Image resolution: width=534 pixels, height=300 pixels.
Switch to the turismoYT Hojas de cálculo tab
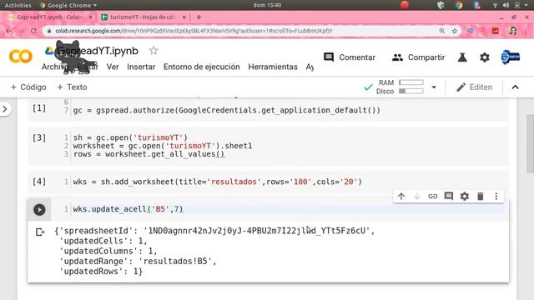143,17
